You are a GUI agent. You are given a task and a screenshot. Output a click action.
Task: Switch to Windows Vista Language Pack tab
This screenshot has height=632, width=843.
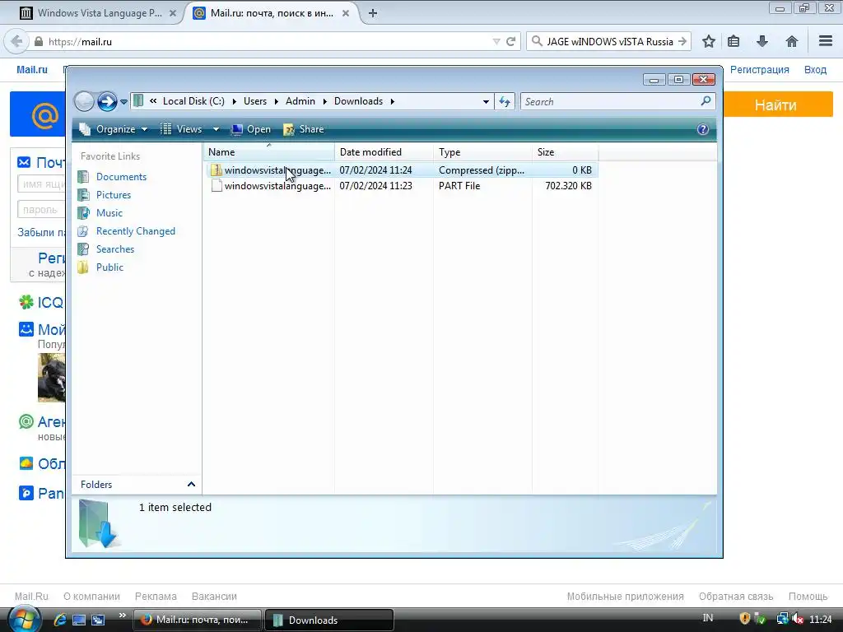98,13
